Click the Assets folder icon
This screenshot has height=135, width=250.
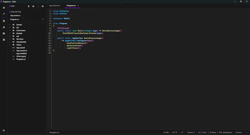point(13,25)
